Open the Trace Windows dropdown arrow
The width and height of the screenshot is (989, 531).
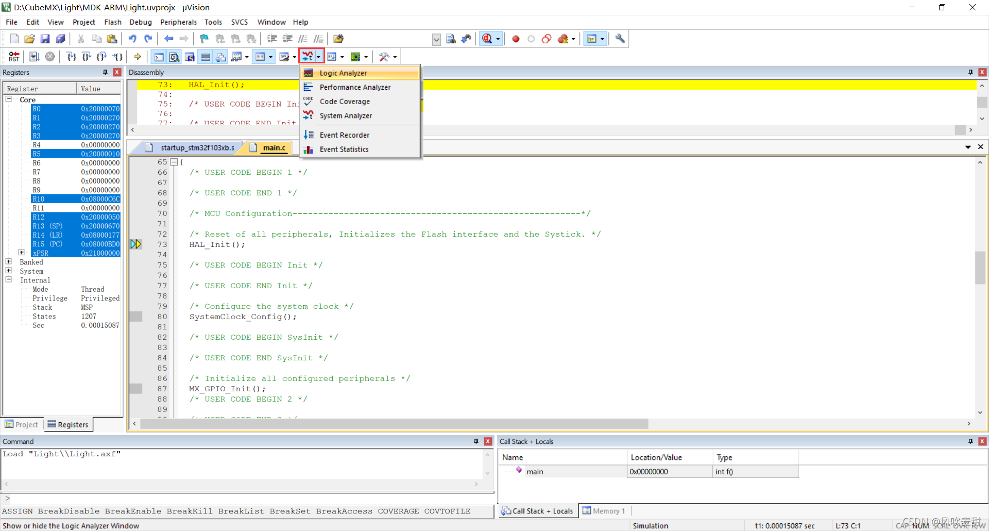click(x=343, y=57)
